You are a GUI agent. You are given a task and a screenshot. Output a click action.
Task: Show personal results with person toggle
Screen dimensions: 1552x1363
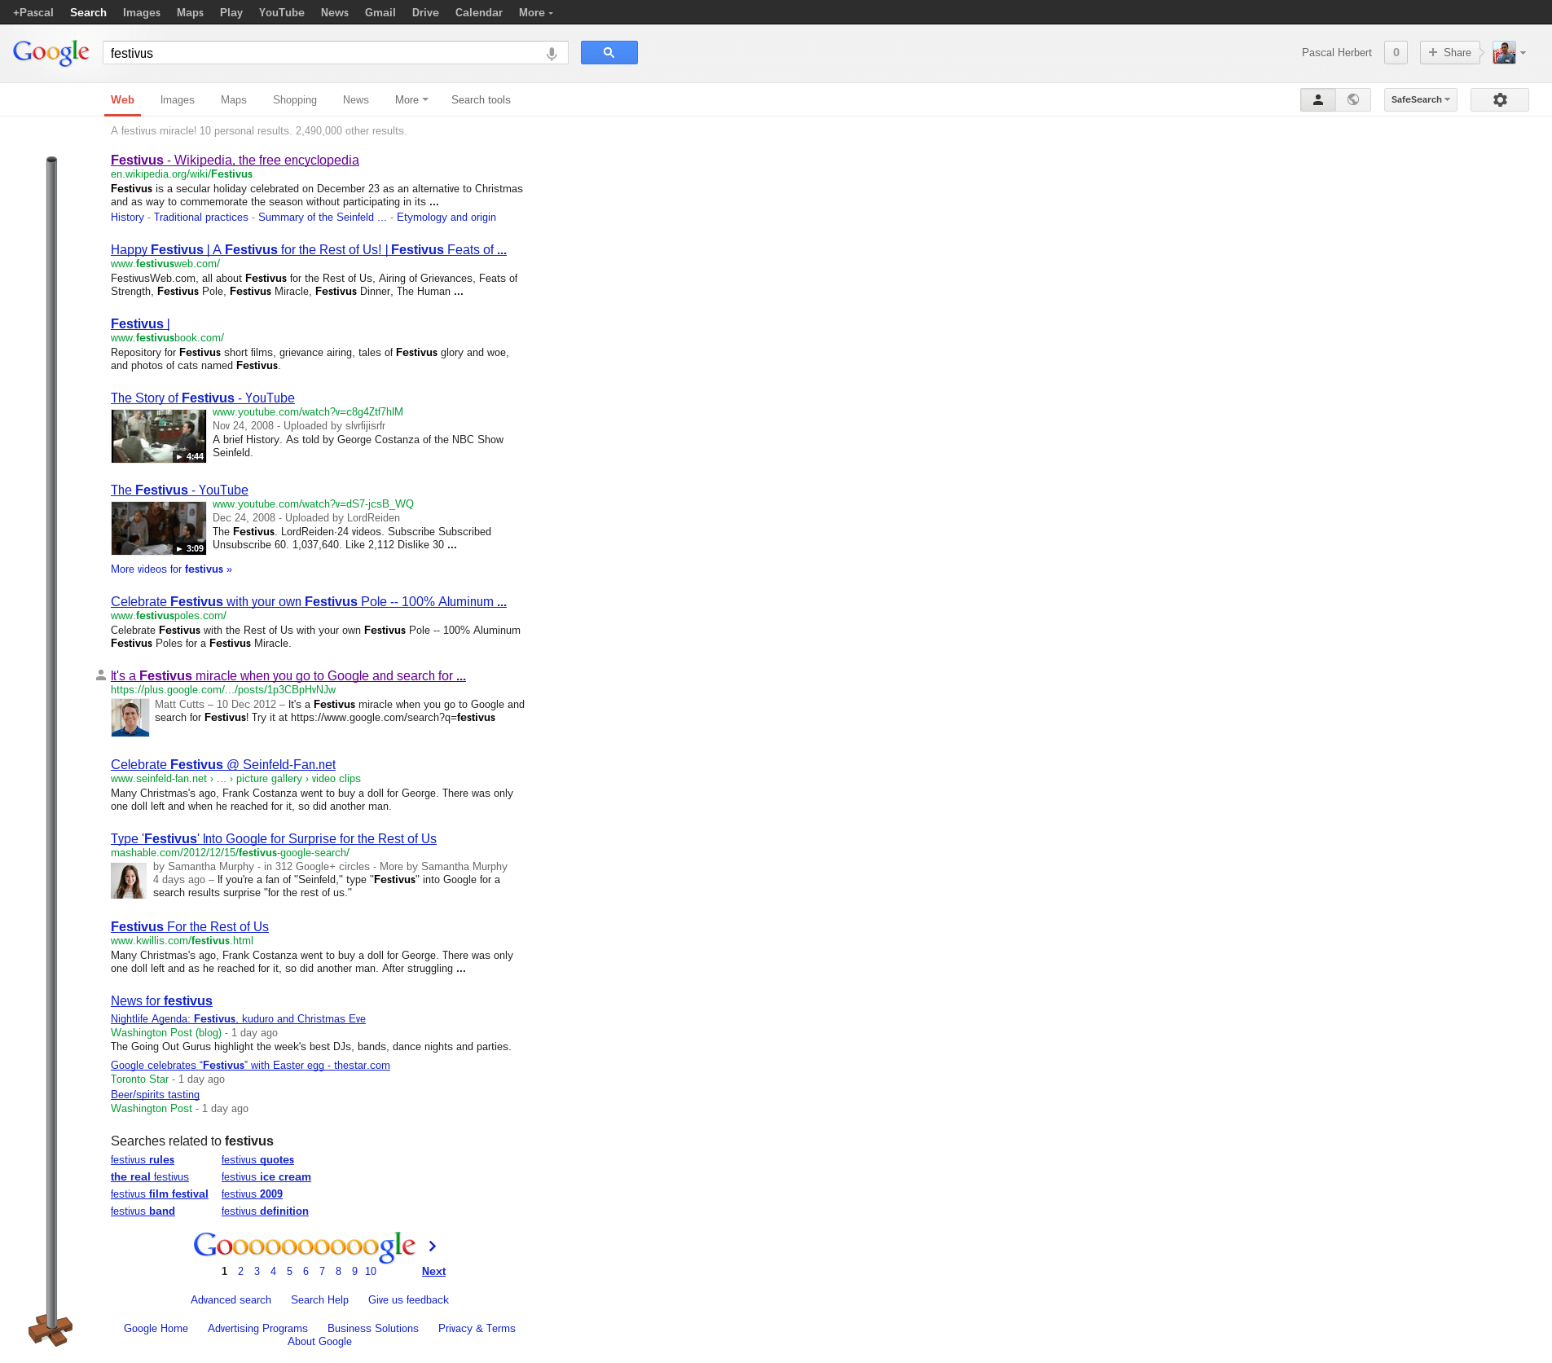[1317, 99]
